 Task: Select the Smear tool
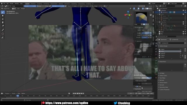coord(3,22)
